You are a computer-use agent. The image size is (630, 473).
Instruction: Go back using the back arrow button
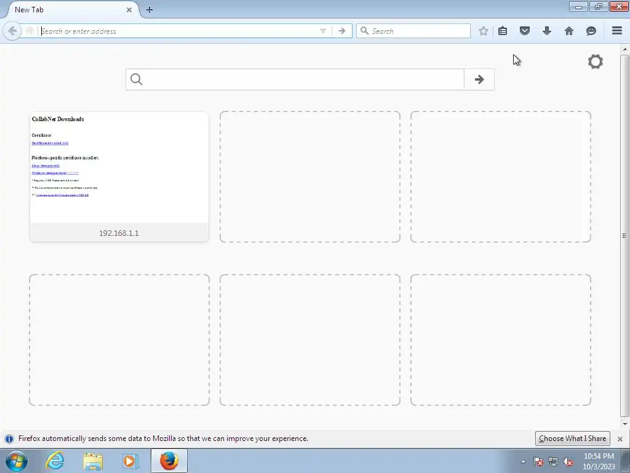click(x=12, y=31)
